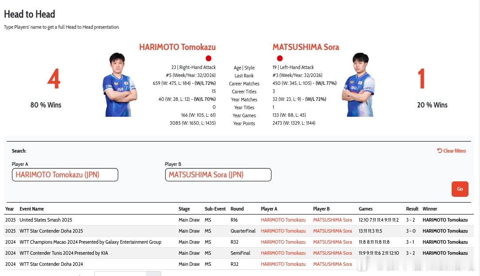The image size is (480, 276).
Task: Click the 3 - 2 result for United States Smash
Action: pyautogui.click(x=410, y=220)
